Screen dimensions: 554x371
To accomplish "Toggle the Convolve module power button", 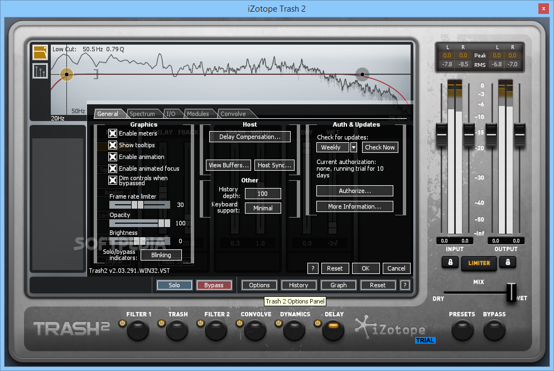I will tap(239, 323).
